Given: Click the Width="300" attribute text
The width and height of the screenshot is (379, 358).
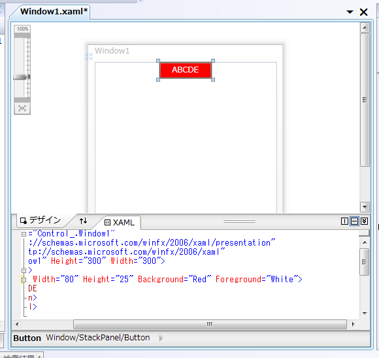Looking at the screenshot, I should [x=136, y=261].
